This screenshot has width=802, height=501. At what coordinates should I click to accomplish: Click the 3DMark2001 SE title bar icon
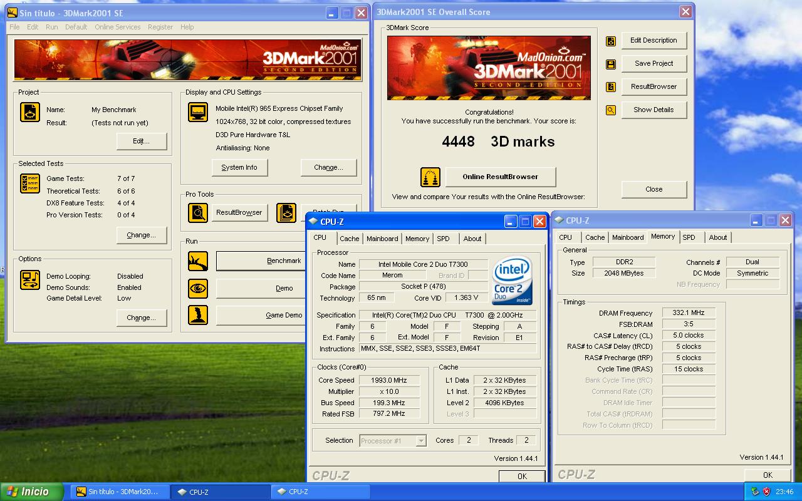point(13,13)
